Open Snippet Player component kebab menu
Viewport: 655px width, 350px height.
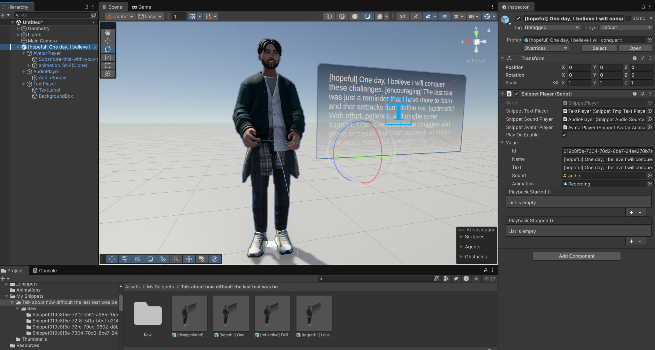(650, 94)
